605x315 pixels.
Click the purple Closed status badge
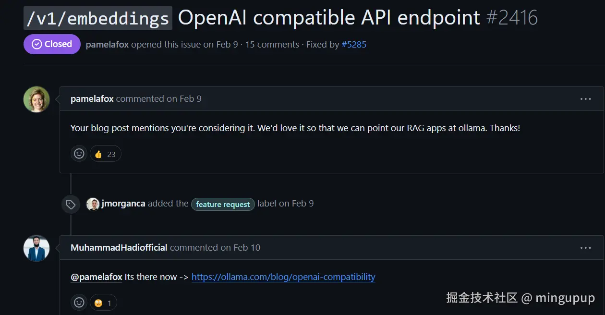(52, 44)
